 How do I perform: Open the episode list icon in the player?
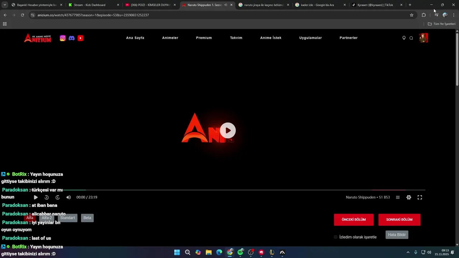point(398,197)
